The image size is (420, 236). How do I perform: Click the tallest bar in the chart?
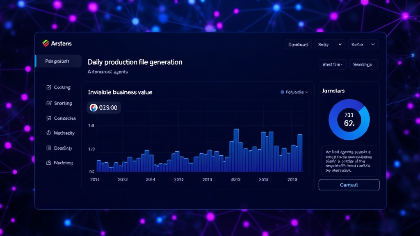coord(236,150)
